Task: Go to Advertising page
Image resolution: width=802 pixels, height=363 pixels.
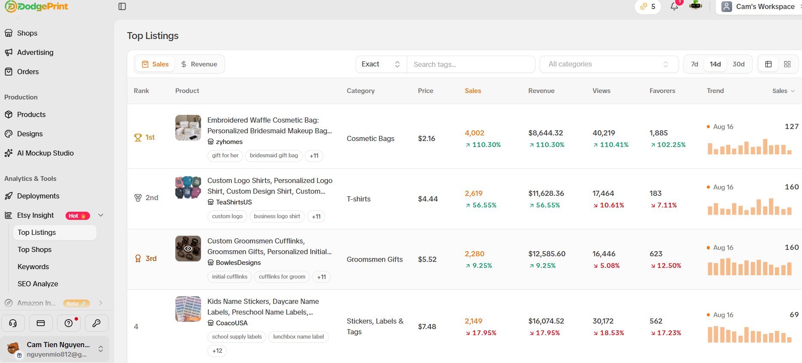Action: pyautogui.click(x=35, y=52)
